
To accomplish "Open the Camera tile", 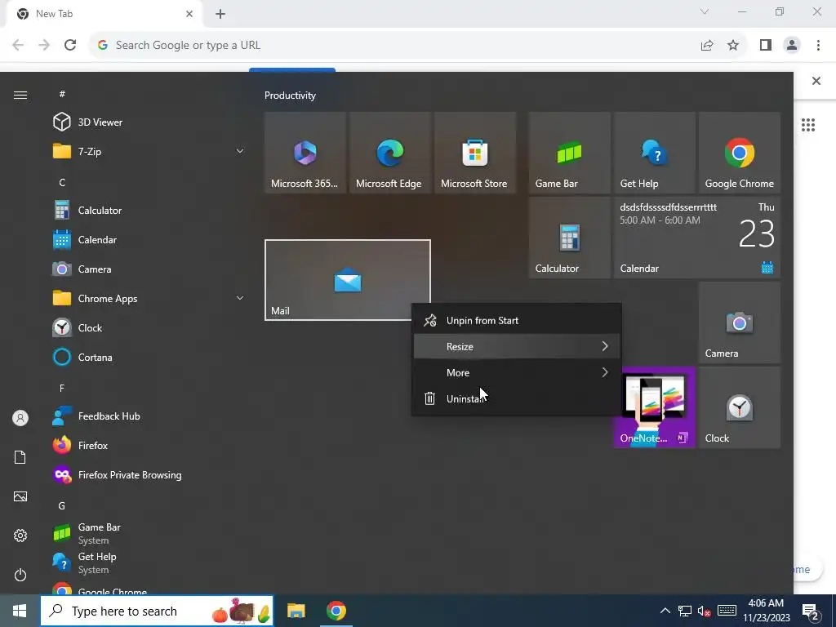I will point(739,322).
